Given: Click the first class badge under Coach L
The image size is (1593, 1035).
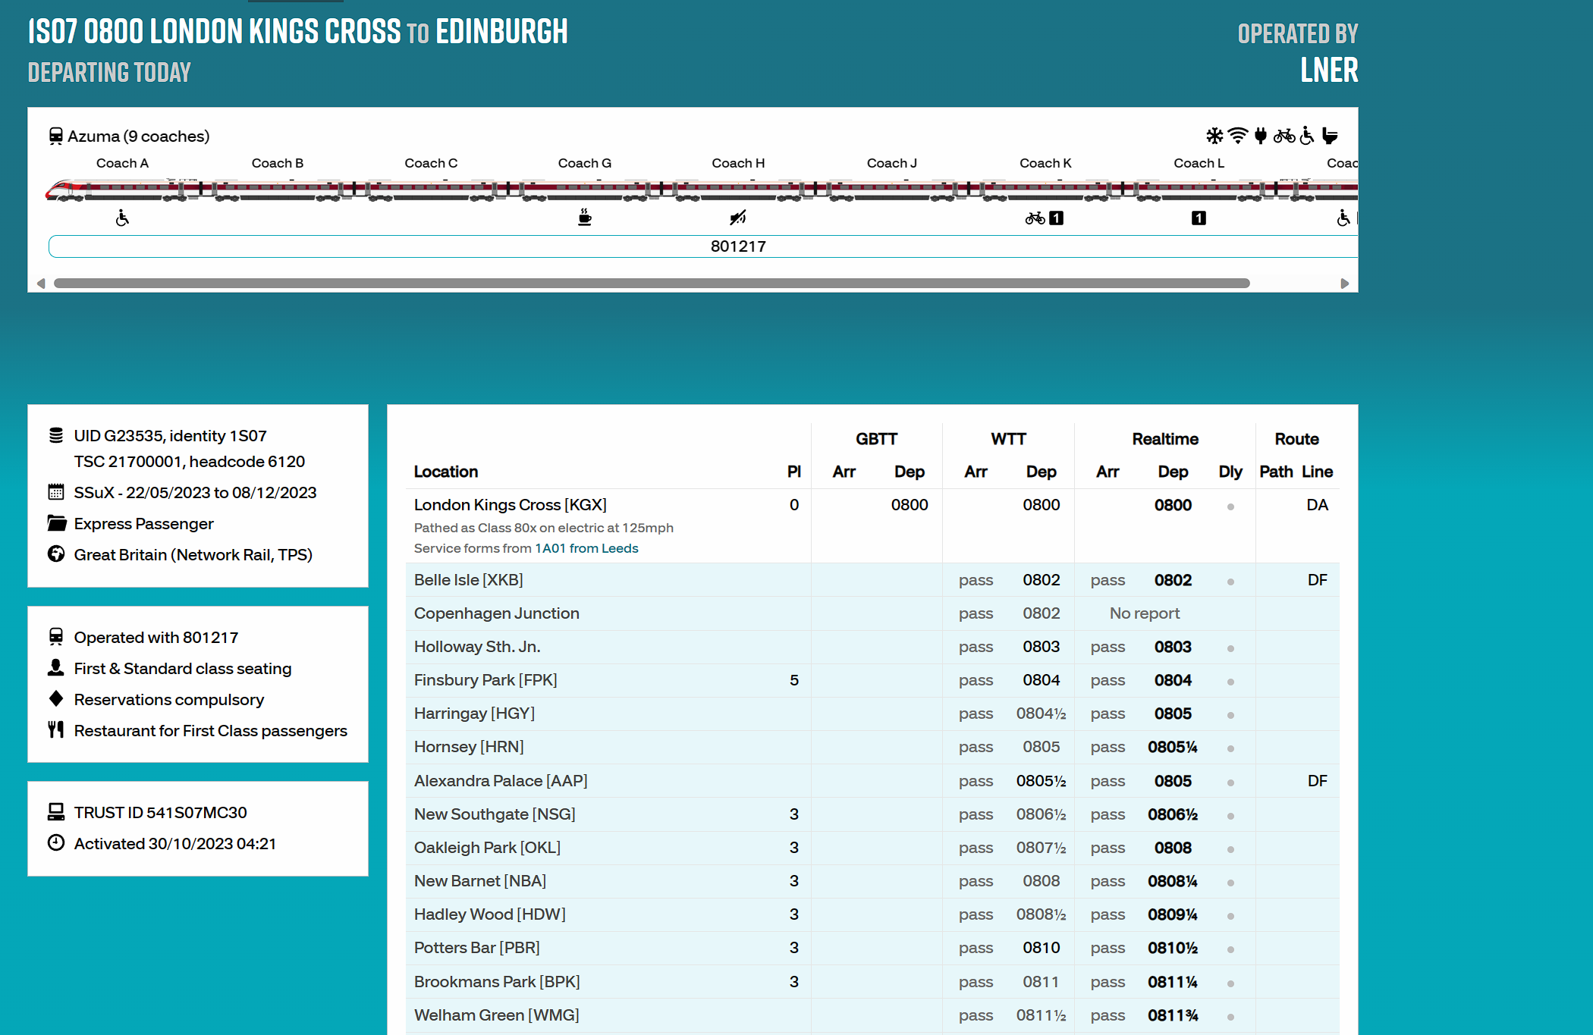Looking at the screenshot, I should pos(1199,218).
